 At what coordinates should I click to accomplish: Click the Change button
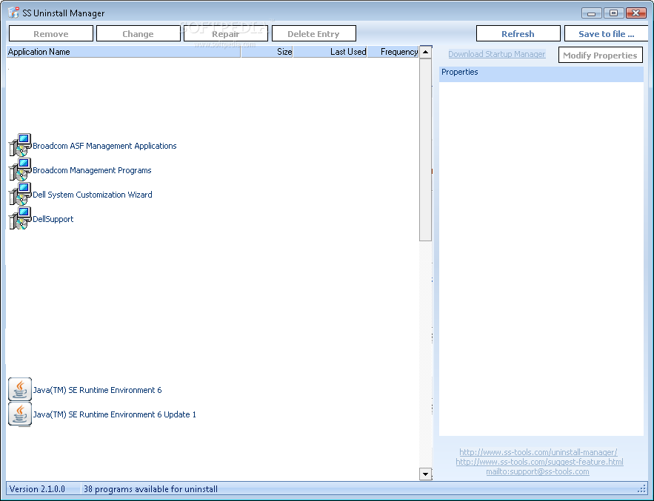pos(138,34)
